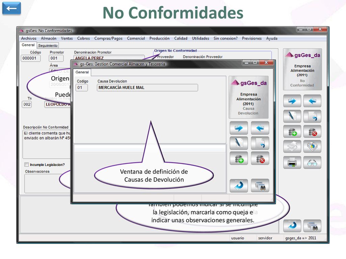Minimize the Gestion Comercial Almacen window

coord(246,63)
